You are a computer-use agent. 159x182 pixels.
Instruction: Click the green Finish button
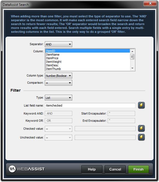tap(138, 169)
